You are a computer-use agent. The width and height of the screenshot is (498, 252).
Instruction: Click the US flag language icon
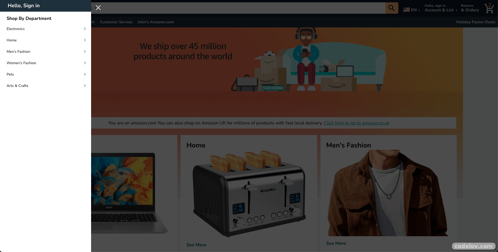pos(406,10)
